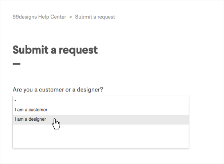Choose "I am a customer" from the list
The image size is (224, 164).
(x=31, y=109)
